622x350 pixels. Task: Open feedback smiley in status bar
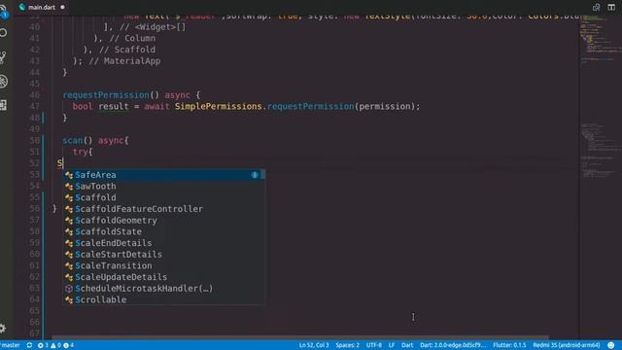(x=611, y=345)
